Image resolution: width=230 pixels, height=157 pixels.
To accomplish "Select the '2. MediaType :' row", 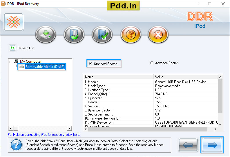I will [151, 86].
